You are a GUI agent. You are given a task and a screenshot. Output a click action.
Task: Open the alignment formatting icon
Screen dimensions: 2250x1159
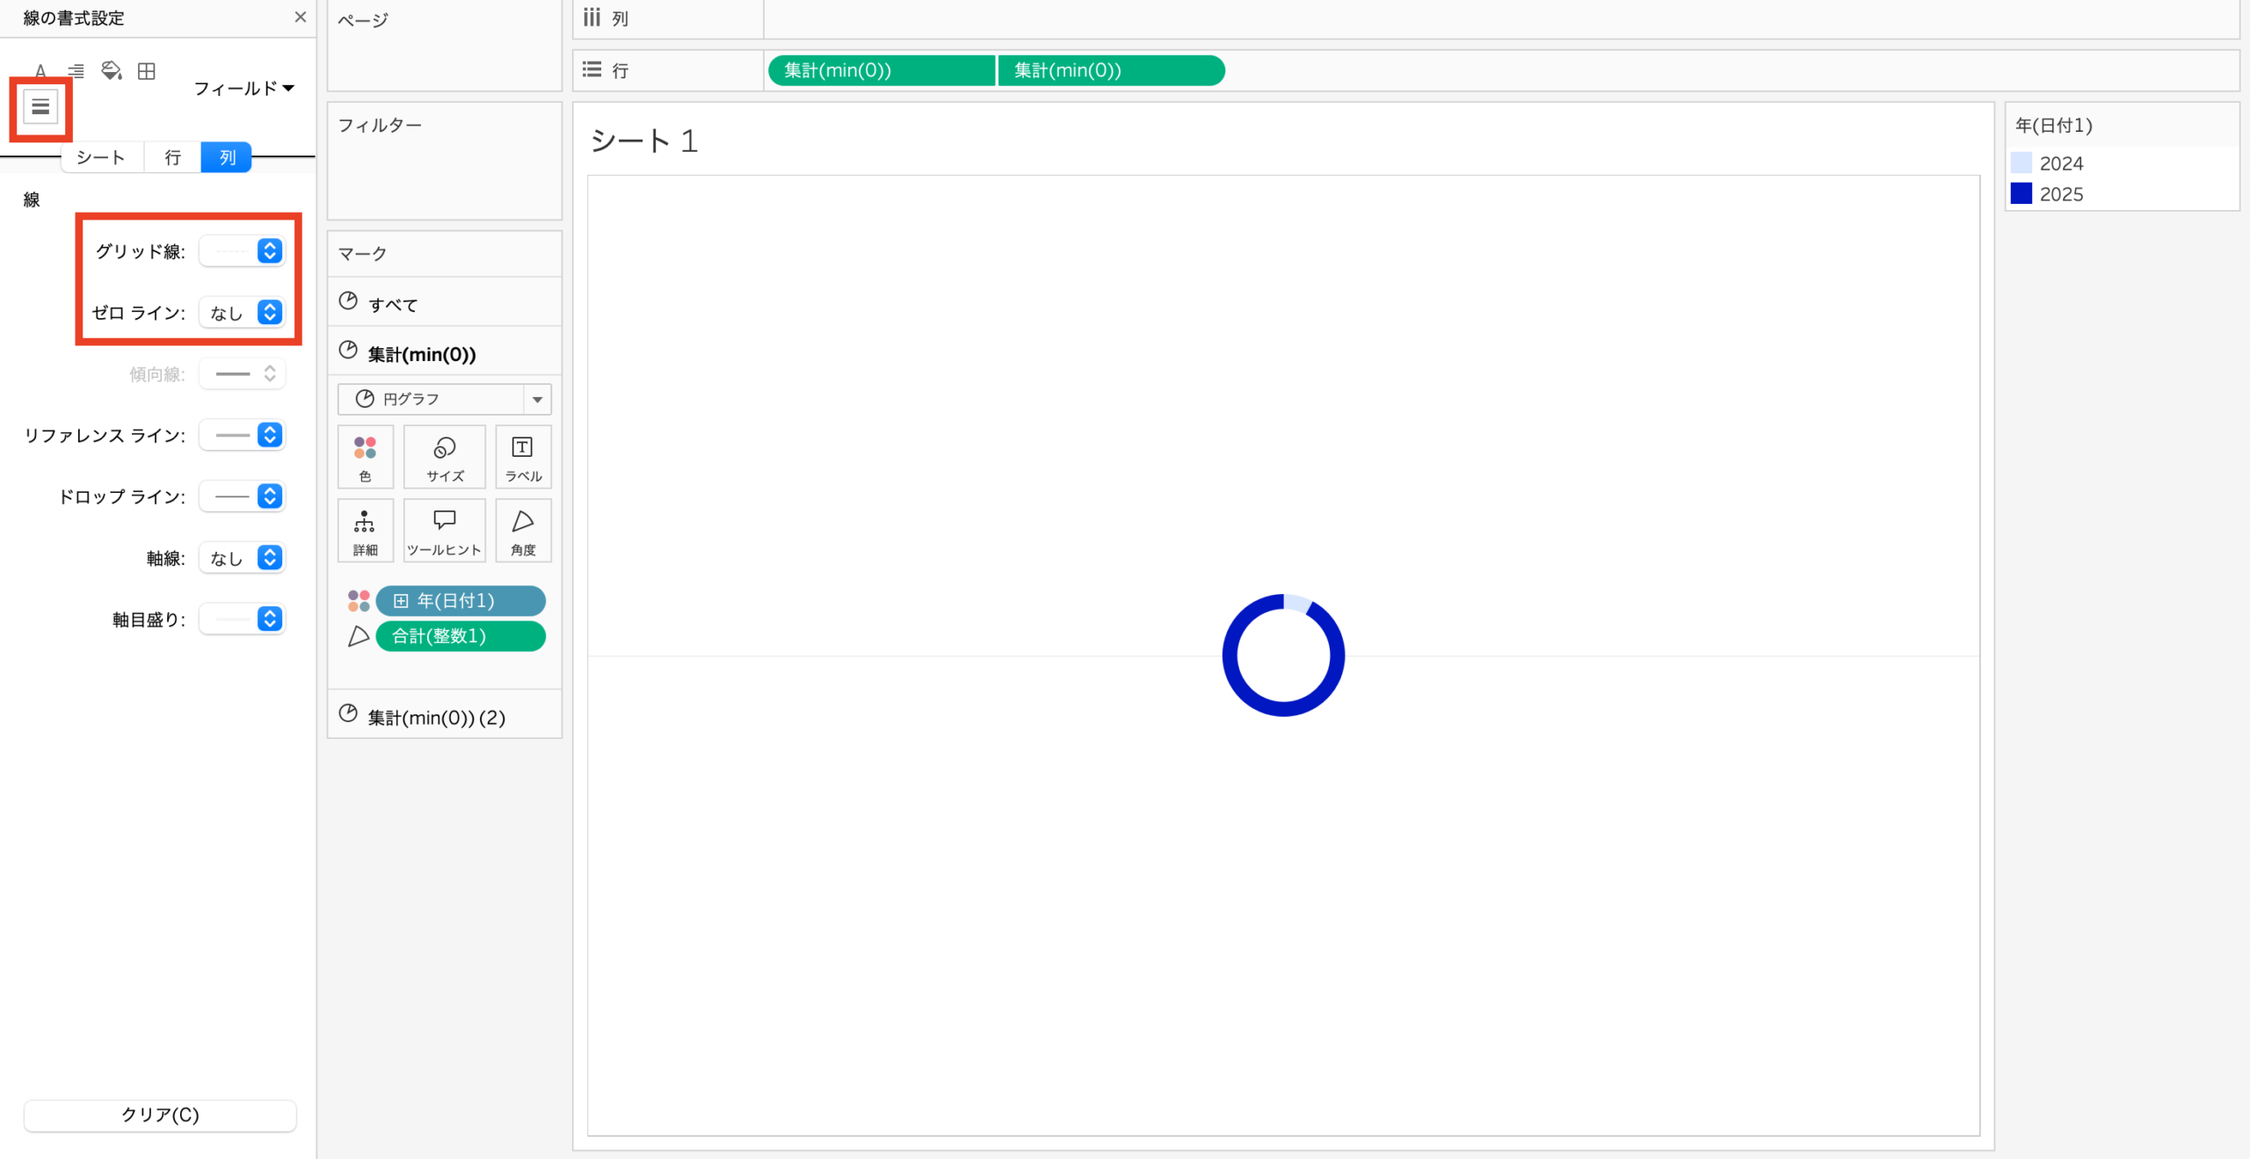pos(76,70)
